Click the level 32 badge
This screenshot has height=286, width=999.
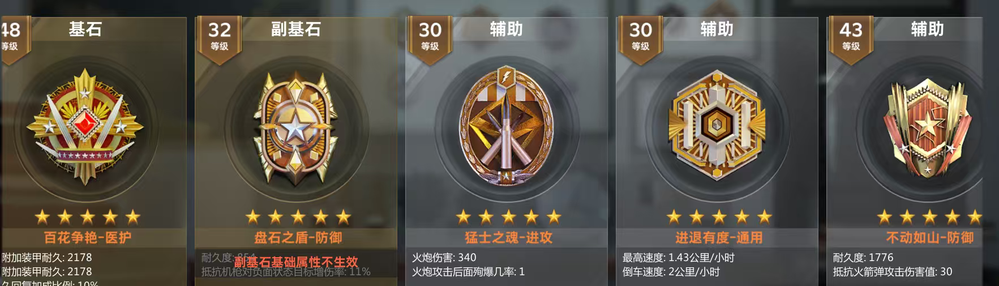pos(219,35)
